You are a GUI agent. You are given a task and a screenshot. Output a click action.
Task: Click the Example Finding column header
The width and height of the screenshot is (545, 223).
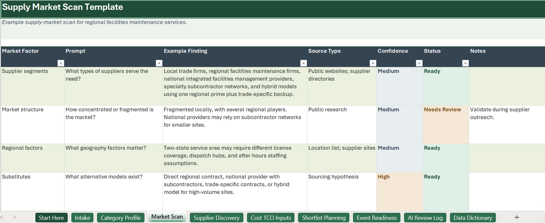[235, 56]
